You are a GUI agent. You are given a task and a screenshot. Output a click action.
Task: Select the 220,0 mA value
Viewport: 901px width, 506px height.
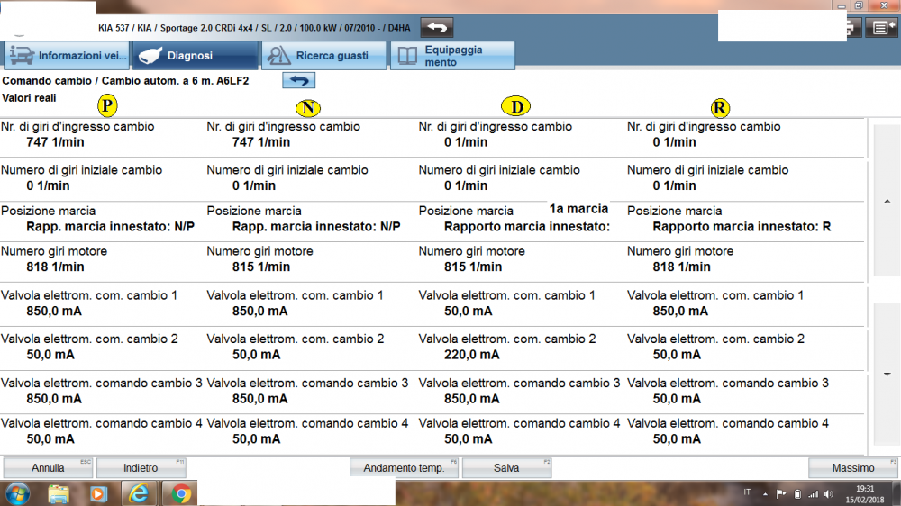tap(471, 355)
